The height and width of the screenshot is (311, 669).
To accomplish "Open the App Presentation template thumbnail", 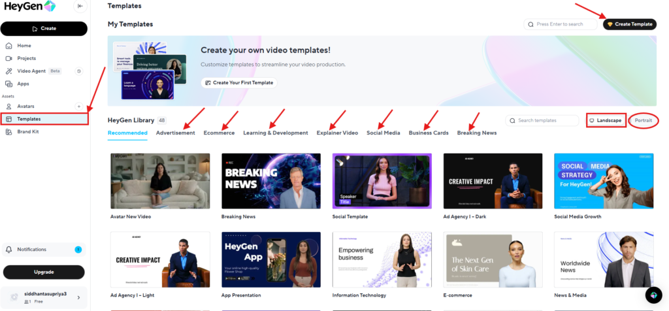I will (271, 259).
